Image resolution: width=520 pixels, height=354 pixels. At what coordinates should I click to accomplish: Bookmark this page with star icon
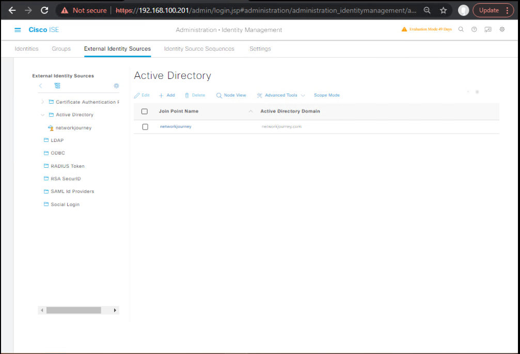[x=444, y=10]
